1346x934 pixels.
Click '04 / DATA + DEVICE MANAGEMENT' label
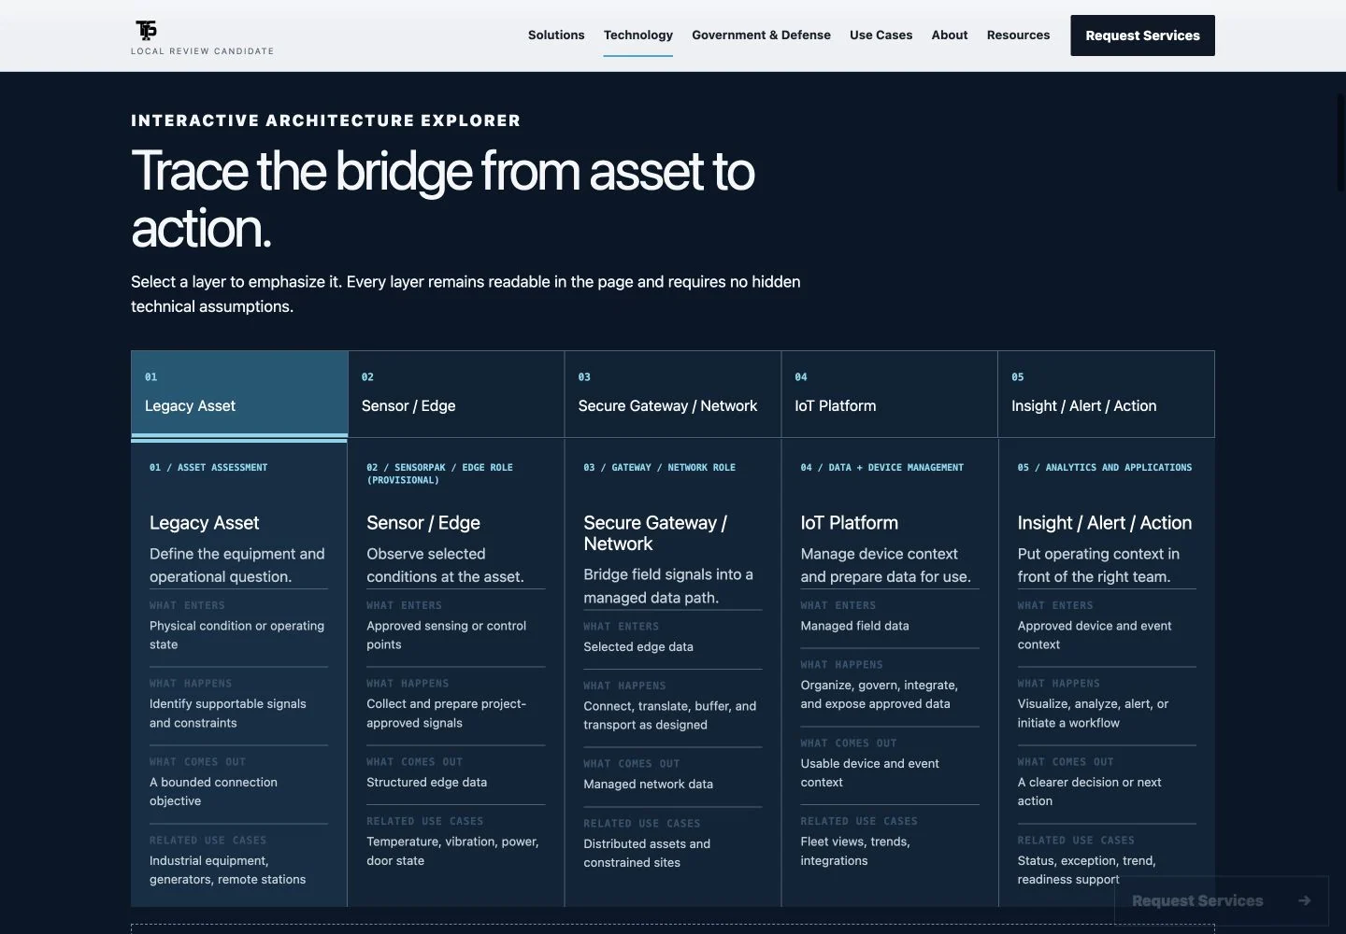pyautogui.click(x=881, y=467)
